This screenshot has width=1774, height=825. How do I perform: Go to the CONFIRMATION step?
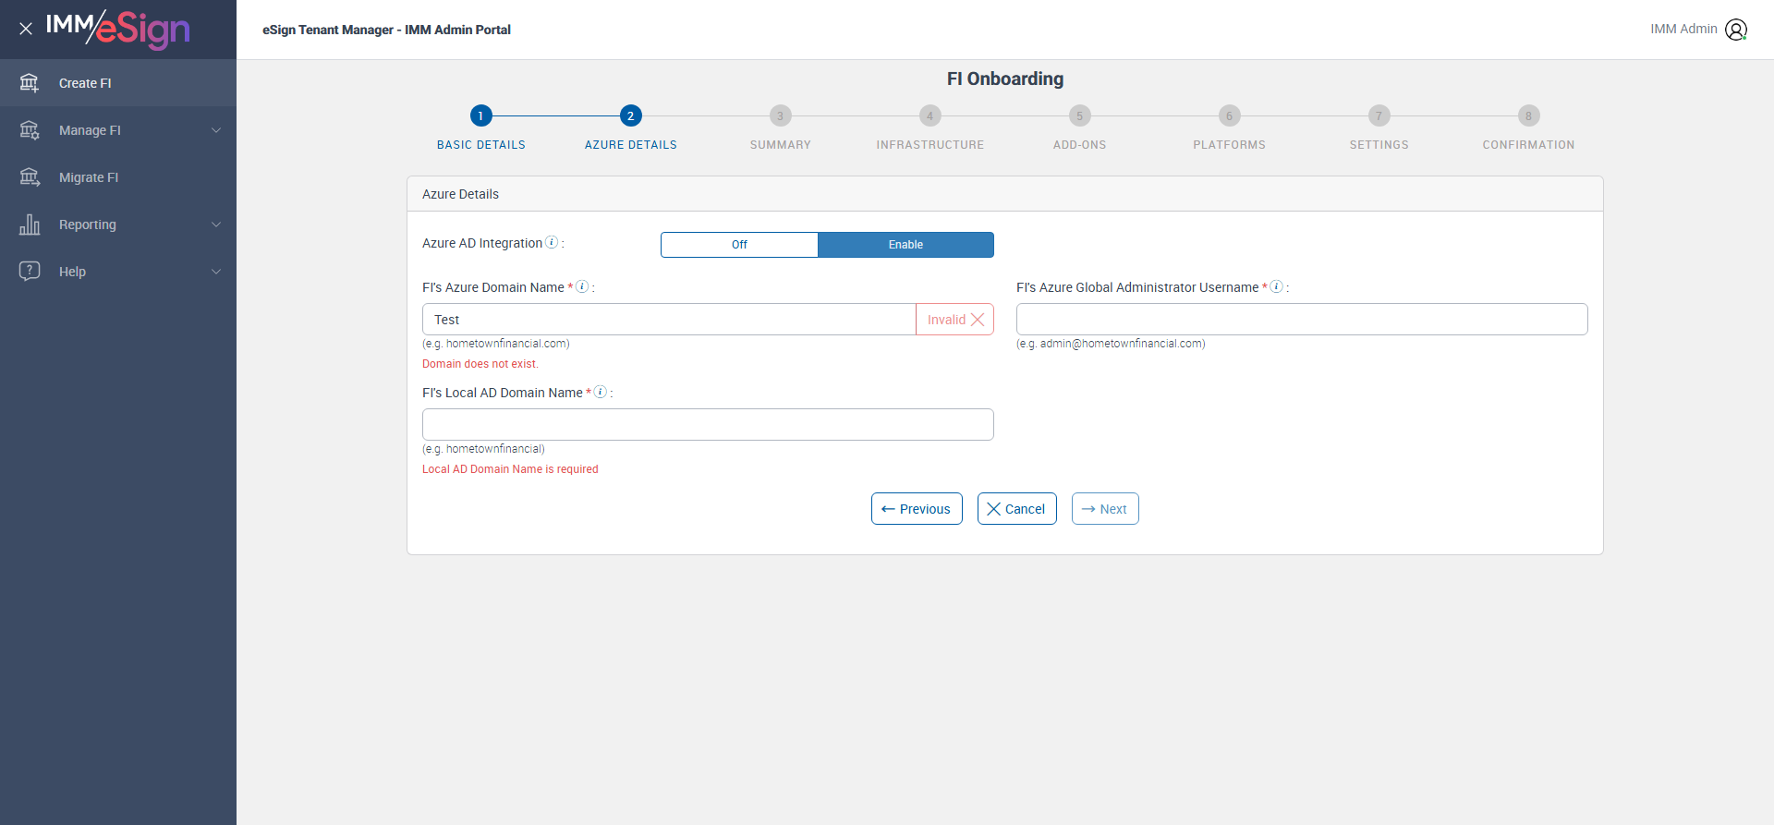click(x=1528, y=145)
